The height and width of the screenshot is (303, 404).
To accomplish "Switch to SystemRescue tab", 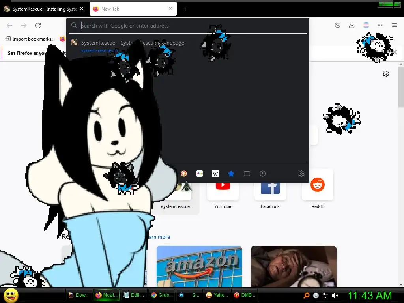I will (x=44, y=9).
